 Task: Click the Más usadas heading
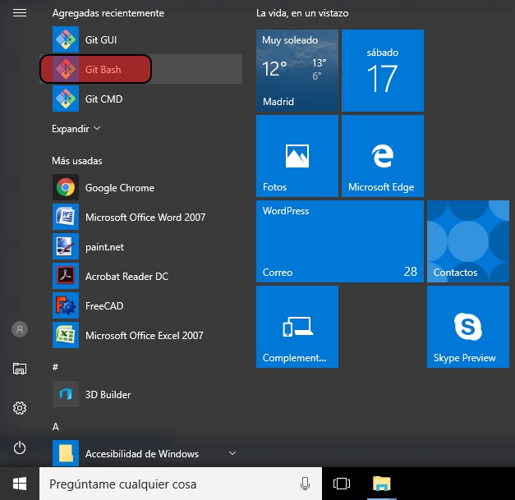[77, 161]
